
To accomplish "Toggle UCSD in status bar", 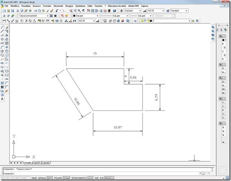I will [91, 178].
